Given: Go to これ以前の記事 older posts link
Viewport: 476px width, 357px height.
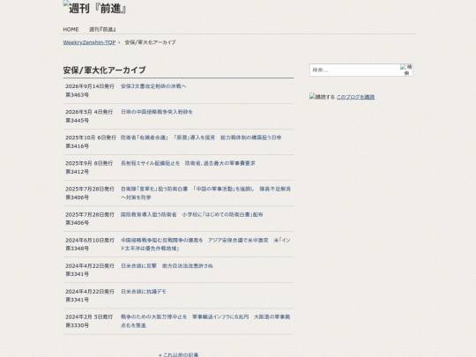Looking at the screenshot, I should pos(178,354).
